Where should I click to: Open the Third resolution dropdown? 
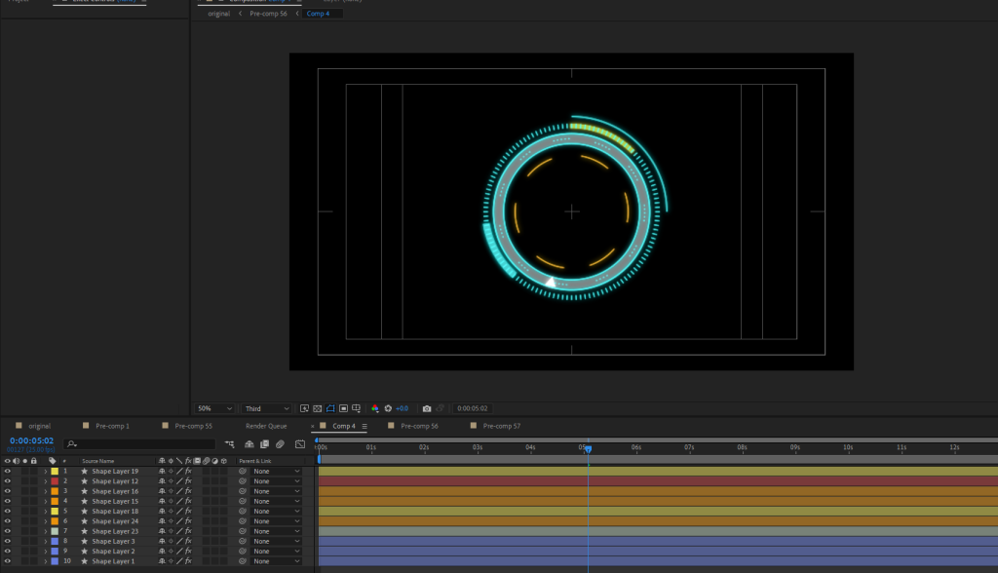pyautogui.click(x=267, y=408)
